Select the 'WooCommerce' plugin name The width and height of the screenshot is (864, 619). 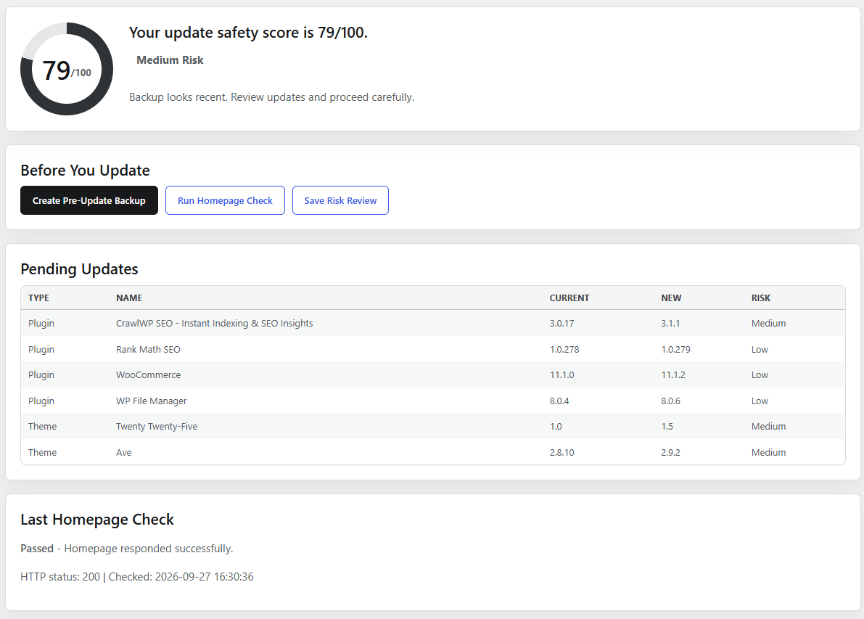coord(148,375)
